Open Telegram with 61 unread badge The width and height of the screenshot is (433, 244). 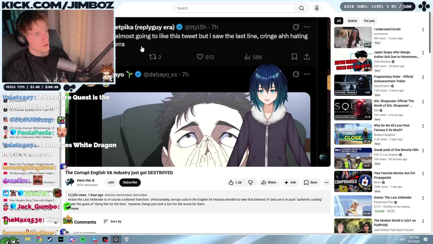point(94,240)
